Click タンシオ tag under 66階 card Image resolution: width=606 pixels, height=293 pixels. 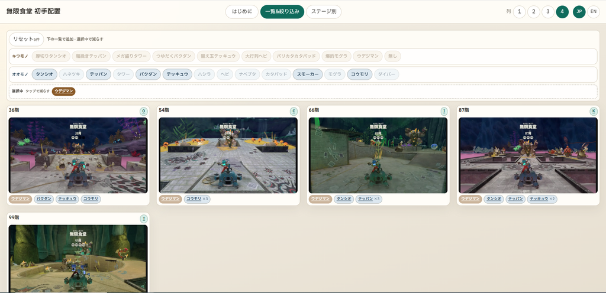tap(344, 199)
